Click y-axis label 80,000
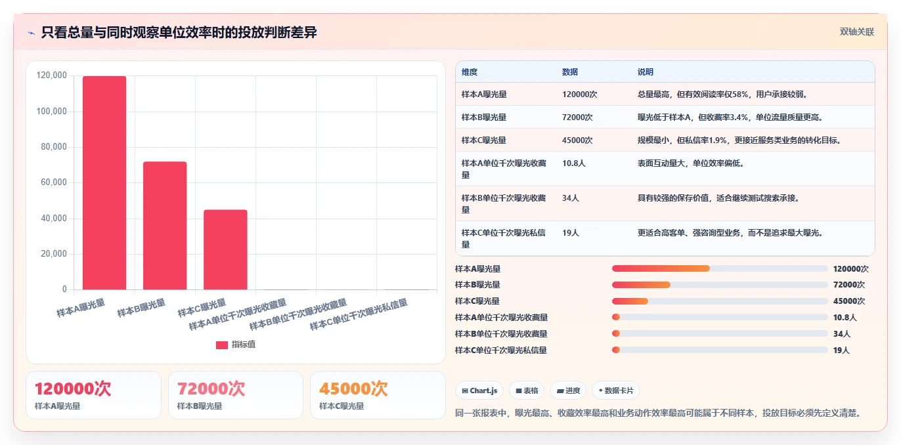The image size is (901, 445). [54, 147]
